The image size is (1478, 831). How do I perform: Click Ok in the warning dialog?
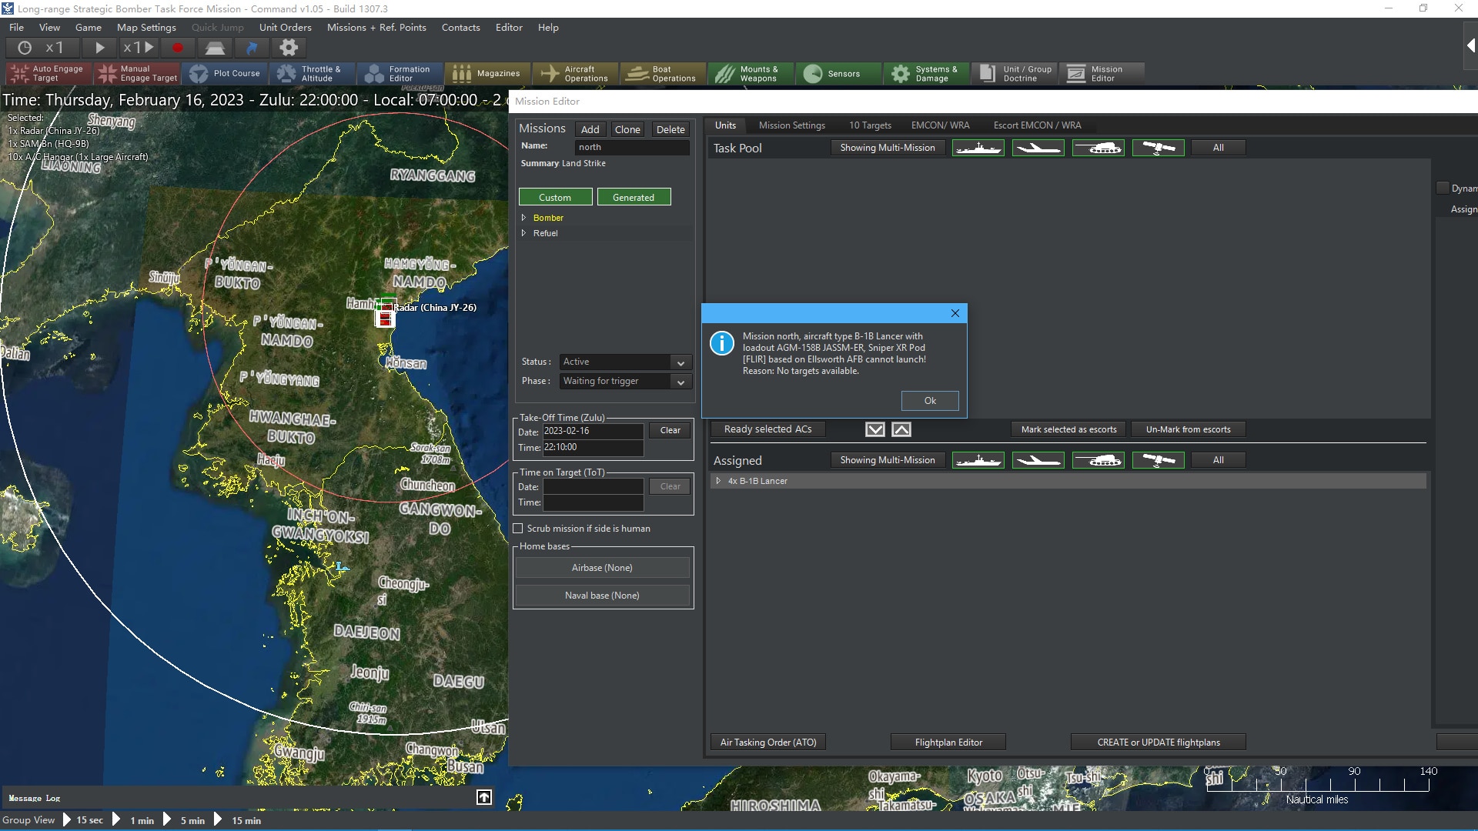click(930, 401)
